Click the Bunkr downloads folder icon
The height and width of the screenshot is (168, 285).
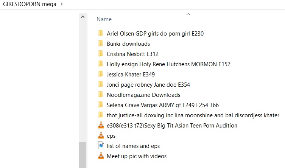(101, 44)
